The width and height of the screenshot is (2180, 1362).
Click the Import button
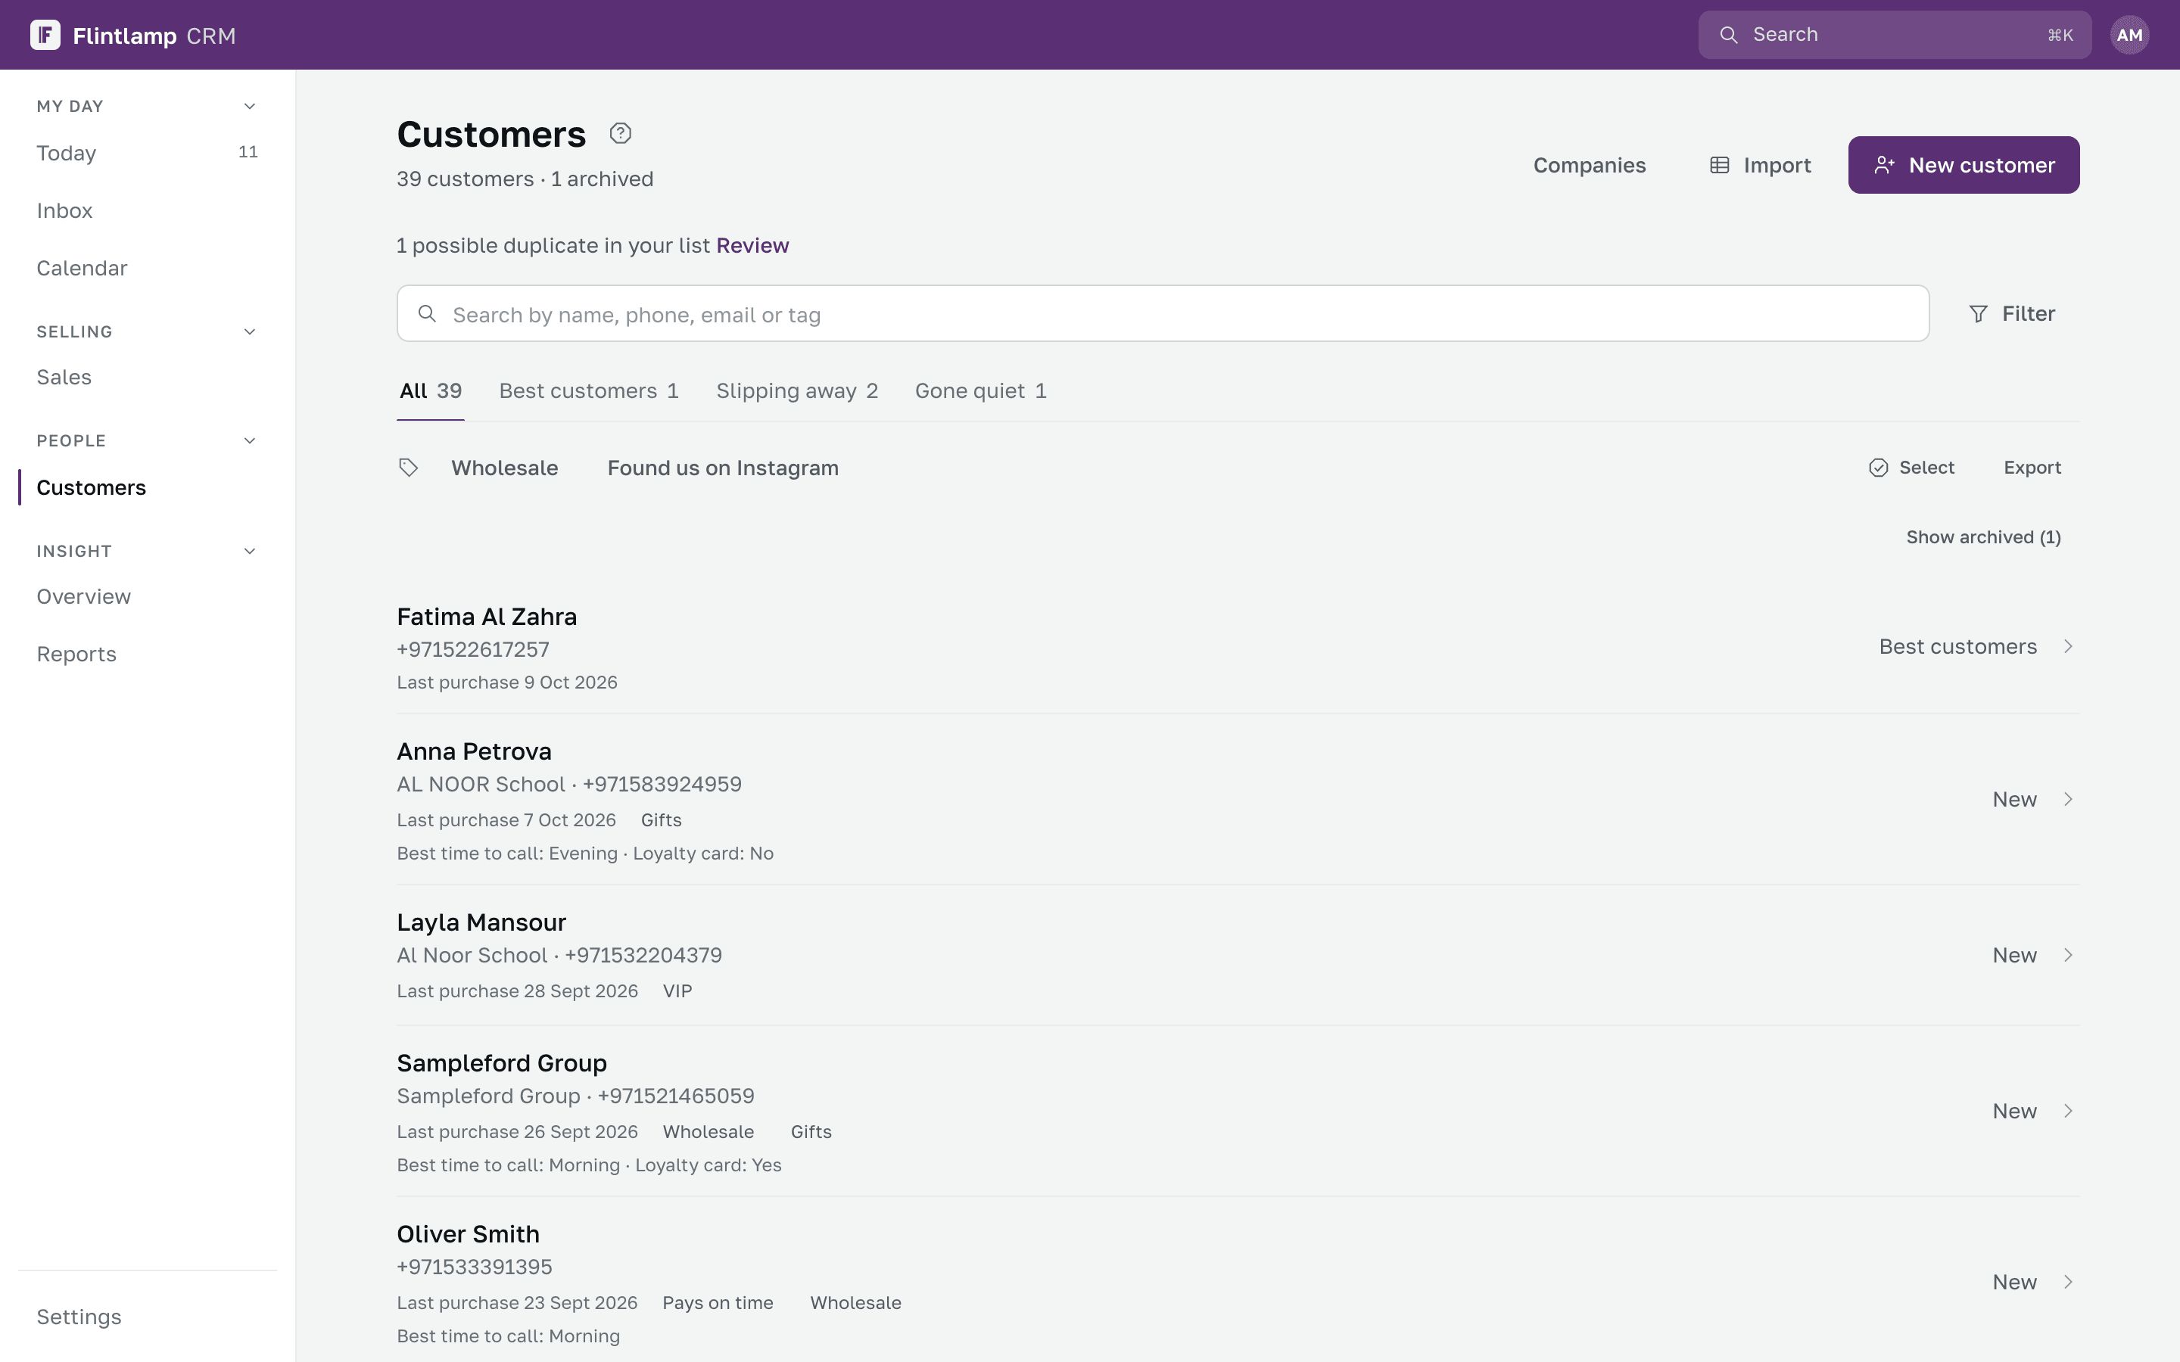tap(1760, 165)
